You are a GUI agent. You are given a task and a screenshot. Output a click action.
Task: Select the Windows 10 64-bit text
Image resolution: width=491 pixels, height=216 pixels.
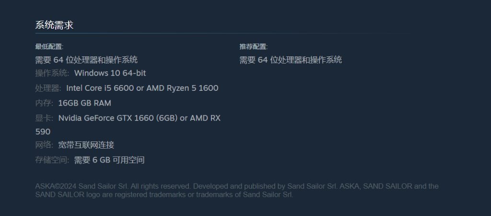click(x=110, y=73)
